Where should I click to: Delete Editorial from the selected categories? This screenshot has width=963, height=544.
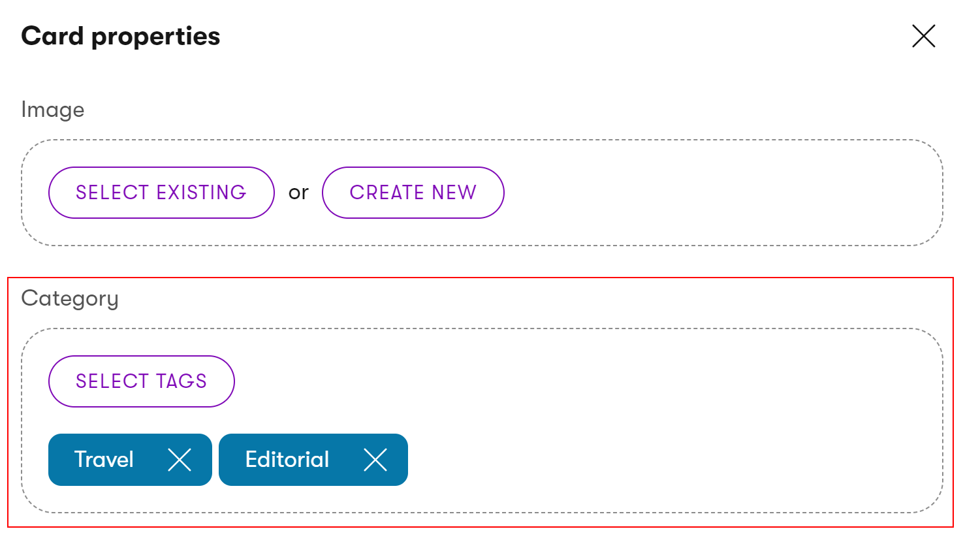point(375,460)
